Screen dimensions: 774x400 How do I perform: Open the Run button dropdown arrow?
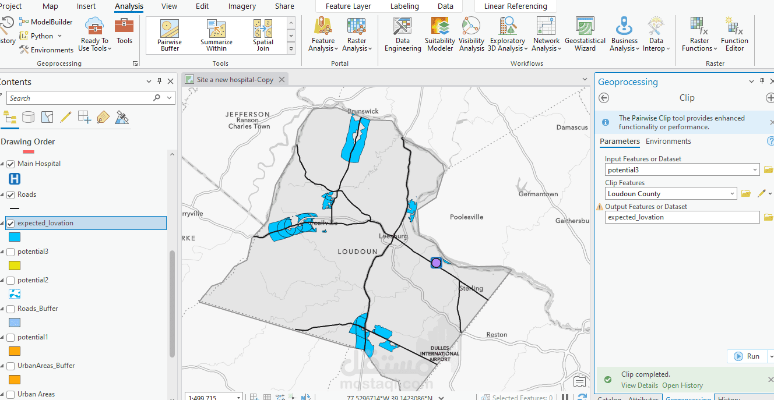pos(771,356)
